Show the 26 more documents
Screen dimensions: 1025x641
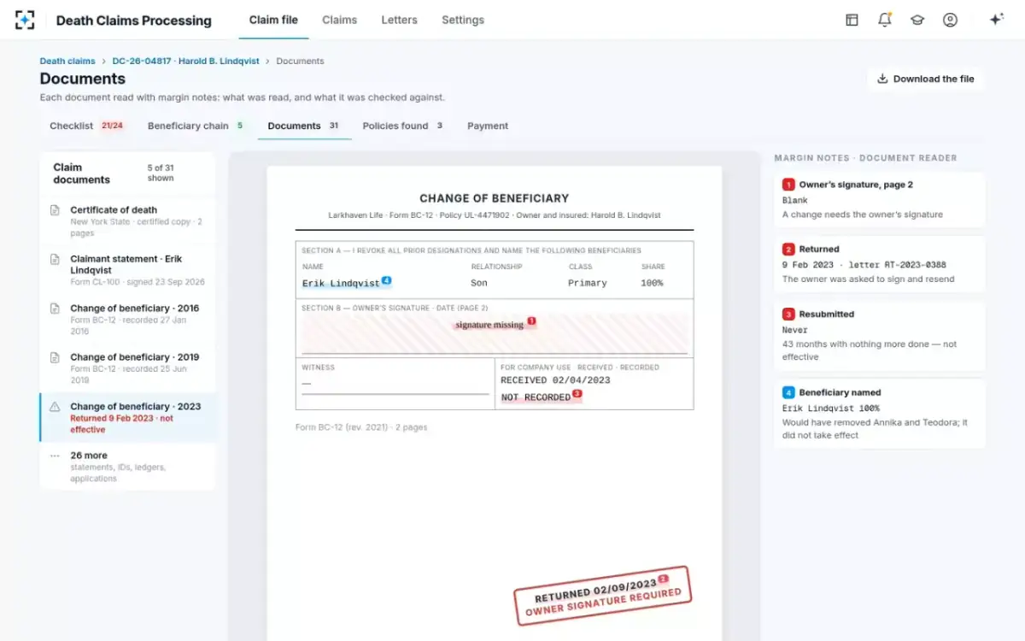[127, 467]
